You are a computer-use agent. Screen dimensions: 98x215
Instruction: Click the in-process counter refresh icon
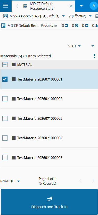click(77, 26)
